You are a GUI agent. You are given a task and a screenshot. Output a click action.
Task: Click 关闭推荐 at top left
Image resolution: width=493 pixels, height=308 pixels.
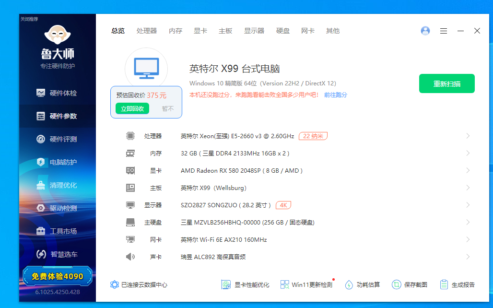[x=29, y=19]
